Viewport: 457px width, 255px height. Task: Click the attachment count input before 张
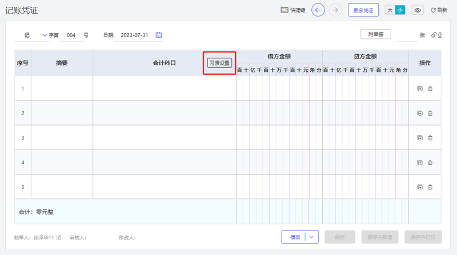point(407,35)
